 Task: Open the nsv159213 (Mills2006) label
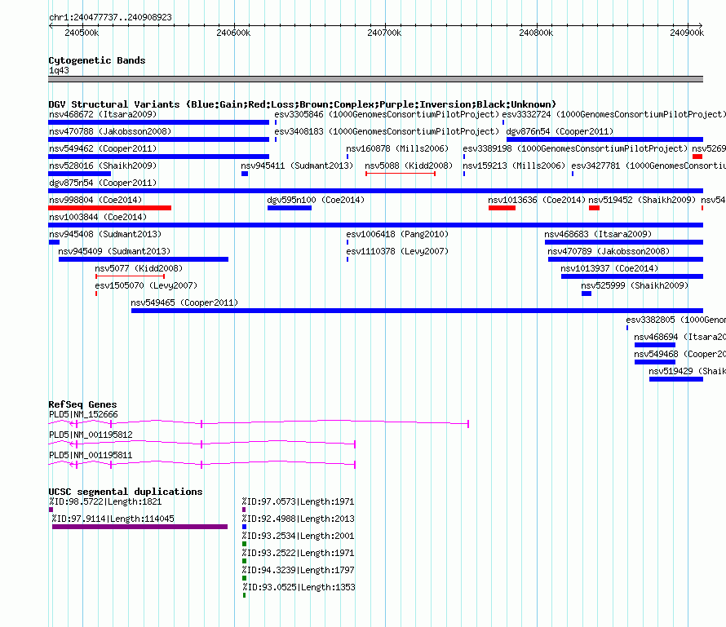[514, 166]
